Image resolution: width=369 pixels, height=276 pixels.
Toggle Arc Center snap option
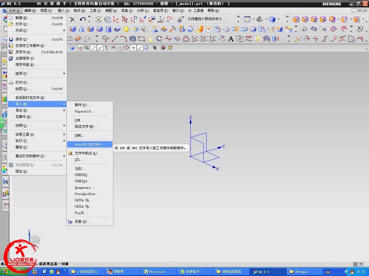[x=120, y=48]
